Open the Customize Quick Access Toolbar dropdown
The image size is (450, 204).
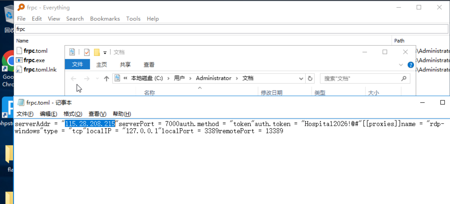click(x=105, y=53)
